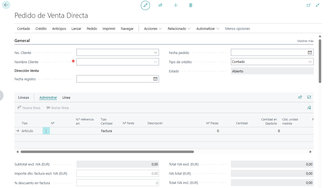Click the back arrow button

[6, 5]
